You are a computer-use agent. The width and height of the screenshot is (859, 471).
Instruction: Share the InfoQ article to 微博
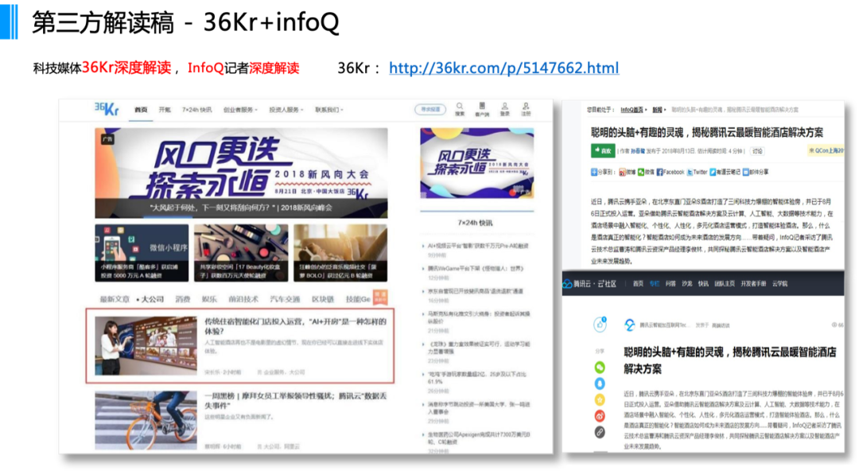pos(627,172)
